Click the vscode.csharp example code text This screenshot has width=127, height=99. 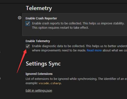[50, 83]
